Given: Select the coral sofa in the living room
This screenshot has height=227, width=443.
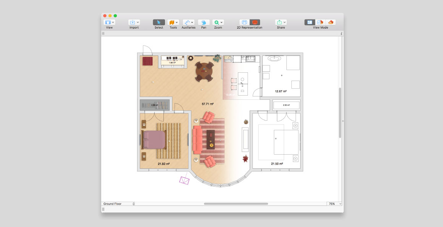Looking at the screenshot, I should [197, 139].
